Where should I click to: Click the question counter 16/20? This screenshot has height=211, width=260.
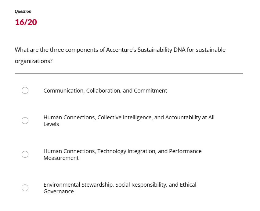tap(26, 22)
